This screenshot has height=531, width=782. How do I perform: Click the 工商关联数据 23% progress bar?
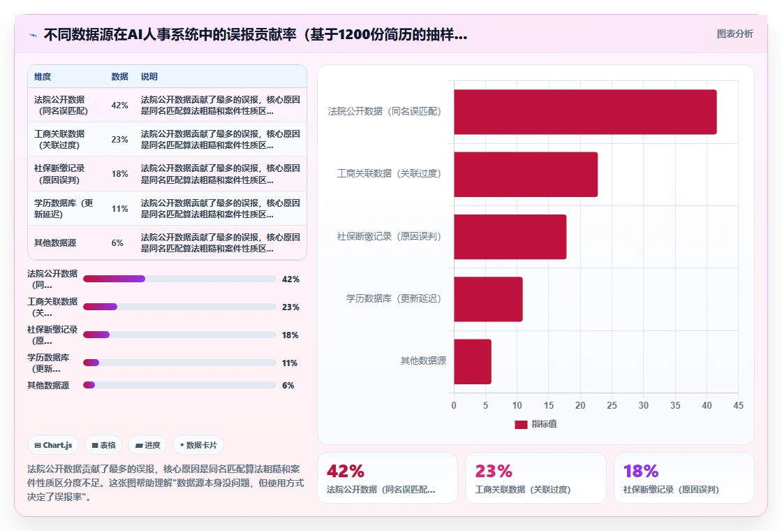[179, 307]
